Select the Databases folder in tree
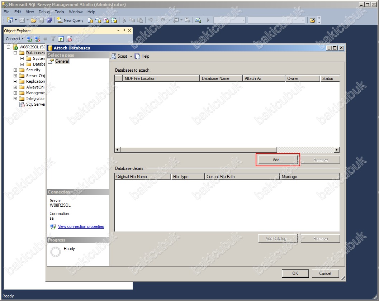Image resolution: width=379 pixels, height=301 pixels. coord(35,53)
